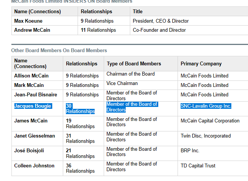Open Colleen Johnston's name link
248x181 pixels.
click(34, 166)
